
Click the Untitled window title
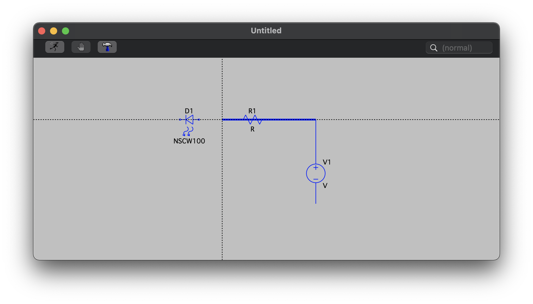tap(266, 31)
